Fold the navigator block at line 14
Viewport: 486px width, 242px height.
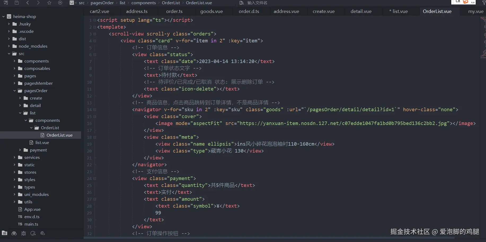point(95,110)
